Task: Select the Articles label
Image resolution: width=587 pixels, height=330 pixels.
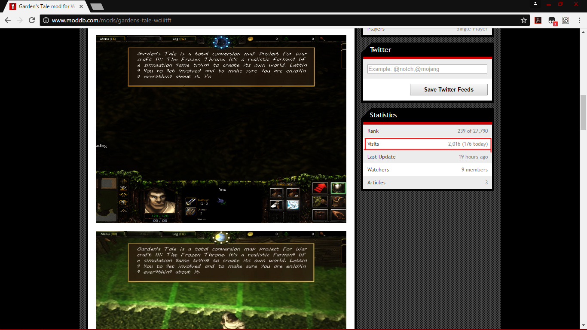Action: pyautogui.click(x=376, y=183)
